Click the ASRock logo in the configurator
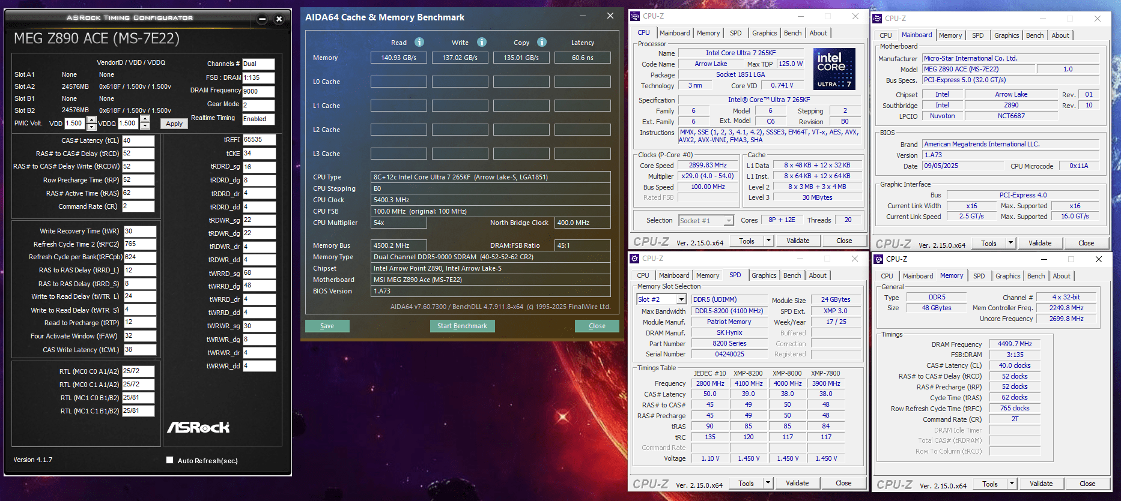Image resolution: width=1121 pixels, height=501 pixels. (x=198, y=427)
